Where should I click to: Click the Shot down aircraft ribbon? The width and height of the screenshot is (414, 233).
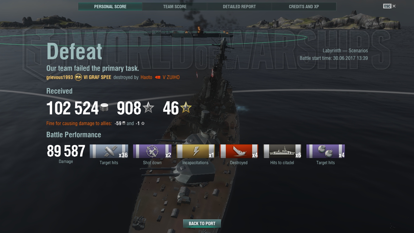(x=152, y=151)
